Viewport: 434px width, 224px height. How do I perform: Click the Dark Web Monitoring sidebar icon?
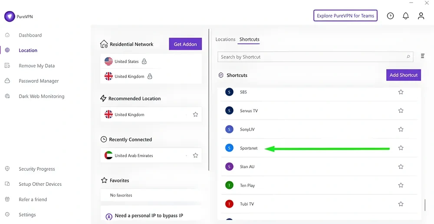coord(7,96)
